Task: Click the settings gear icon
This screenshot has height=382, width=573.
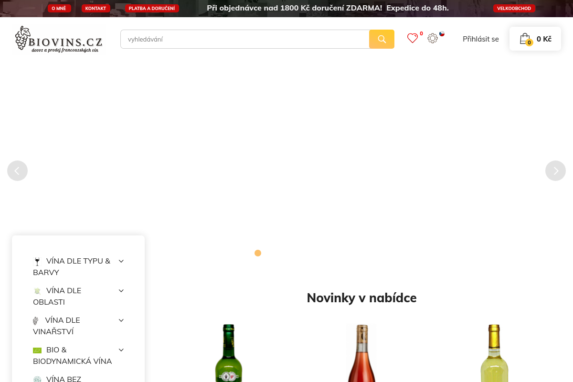Action: click(x=432, y=38)
